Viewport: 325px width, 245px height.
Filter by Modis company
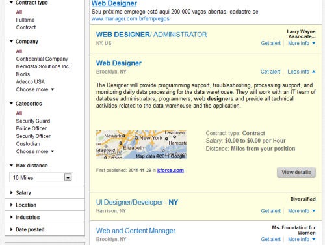coord(23,74)
